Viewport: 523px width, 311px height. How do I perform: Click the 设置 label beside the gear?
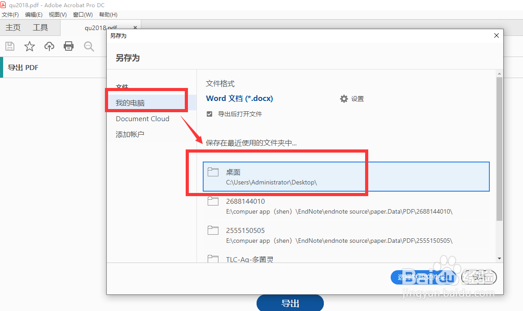(x=357, y=99)
